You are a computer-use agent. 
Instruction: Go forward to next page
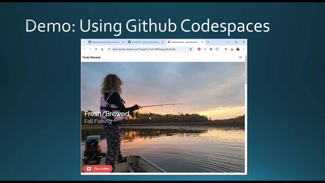(x=90, y=49)
